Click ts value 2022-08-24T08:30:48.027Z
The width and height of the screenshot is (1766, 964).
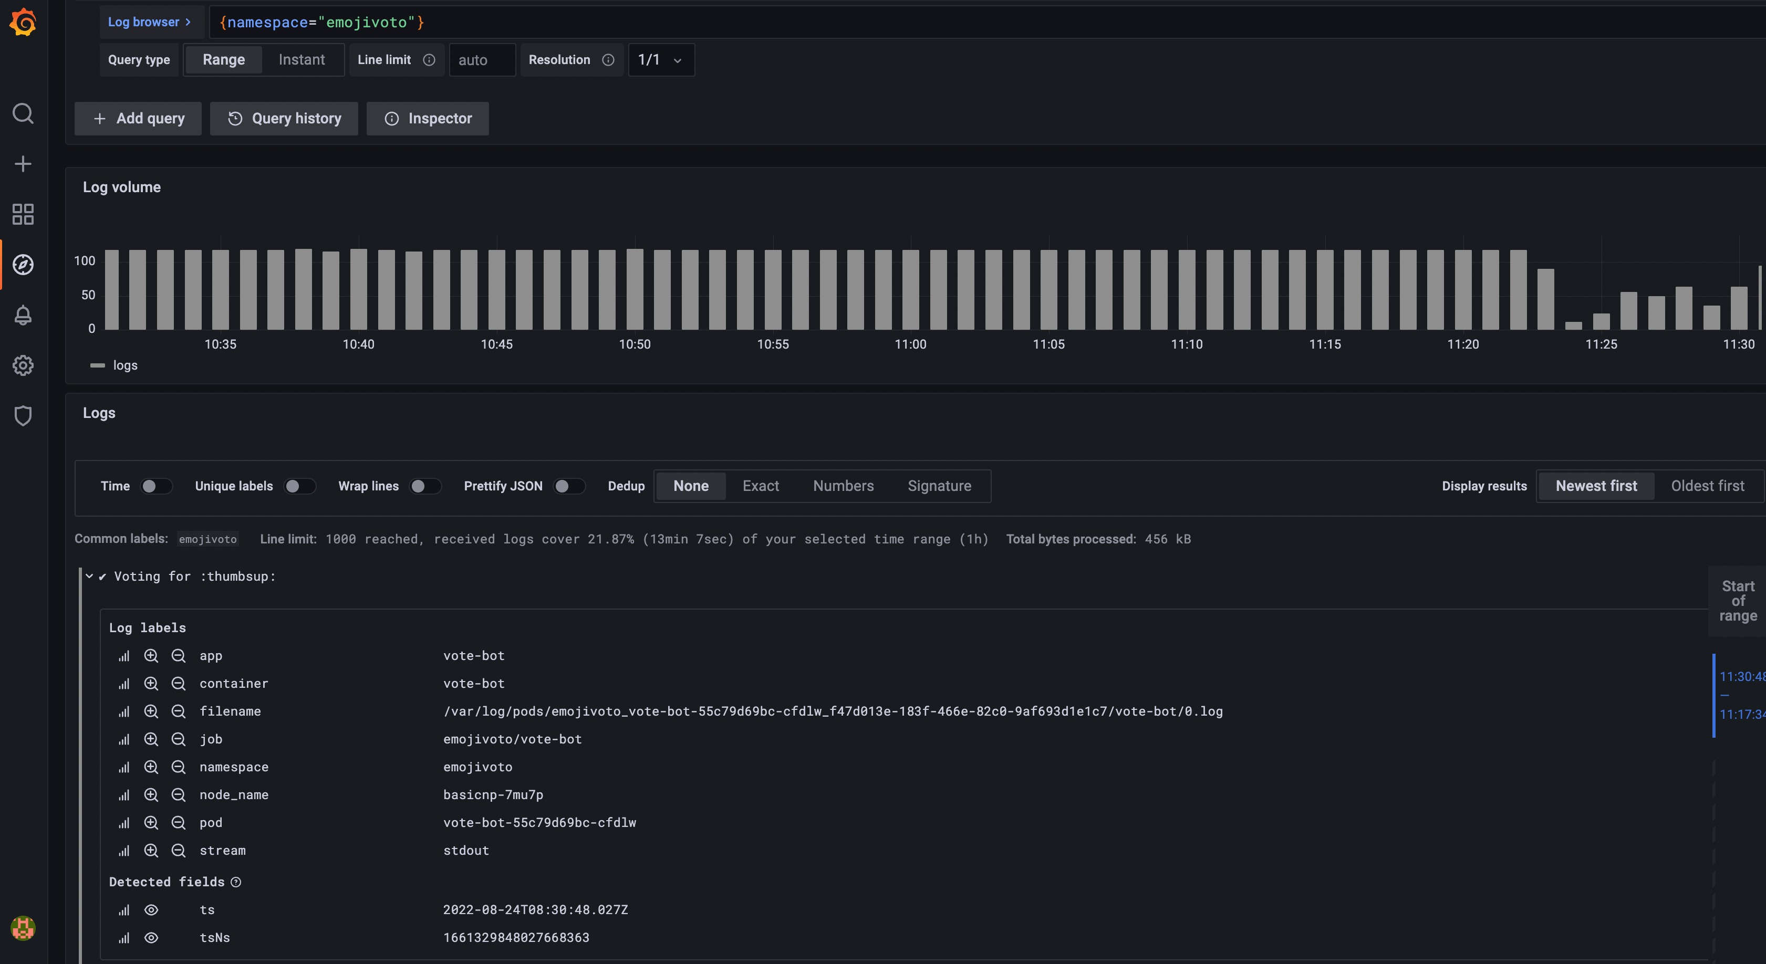click(535, 910)
